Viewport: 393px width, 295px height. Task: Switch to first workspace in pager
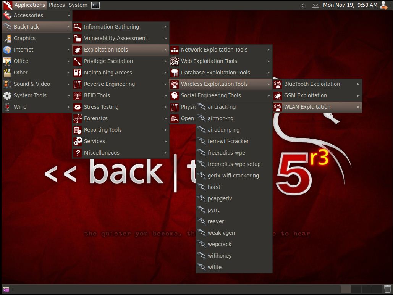click(x=346, y=289)
